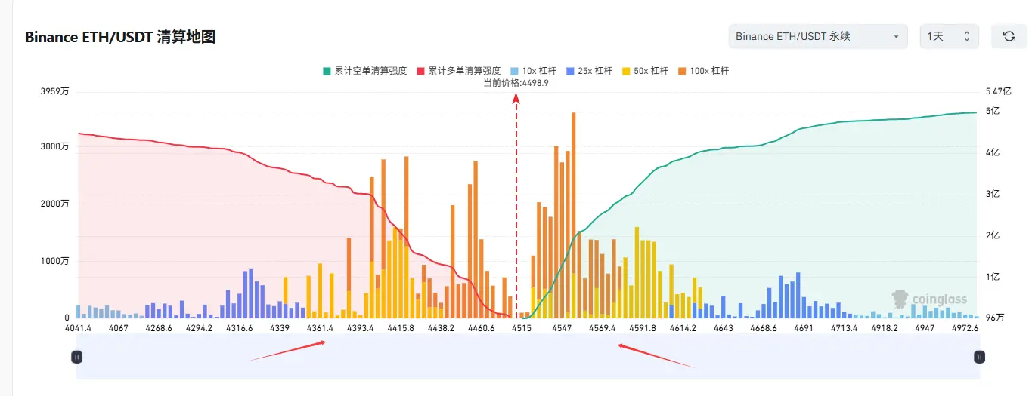Image resolution: width=1029 pixels, height=396 pixels.
Task: Click the 4415.8 price axis label
Action: tap(401, 328)
